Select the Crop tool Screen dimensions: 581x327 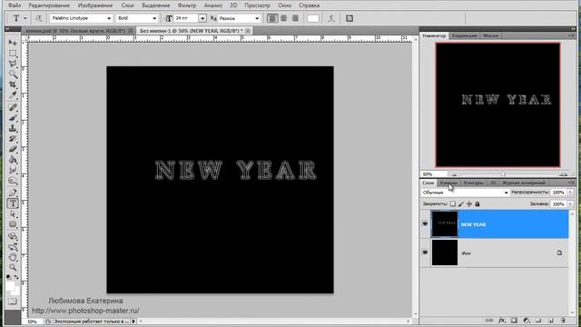pyautogui.click(x=13, y=84)
